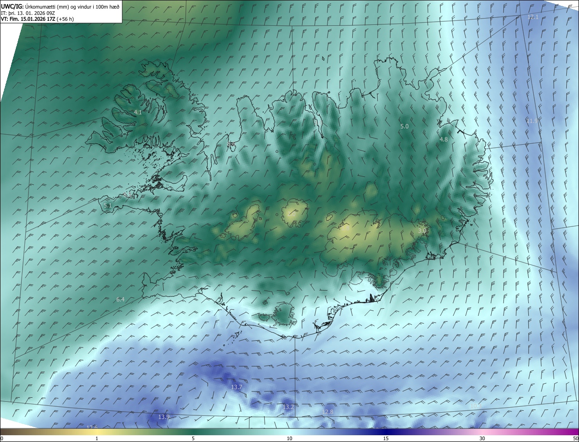This screenshot has height=442, width=579.
Task: Click the 5.1 value label
Action: point(108,206)
